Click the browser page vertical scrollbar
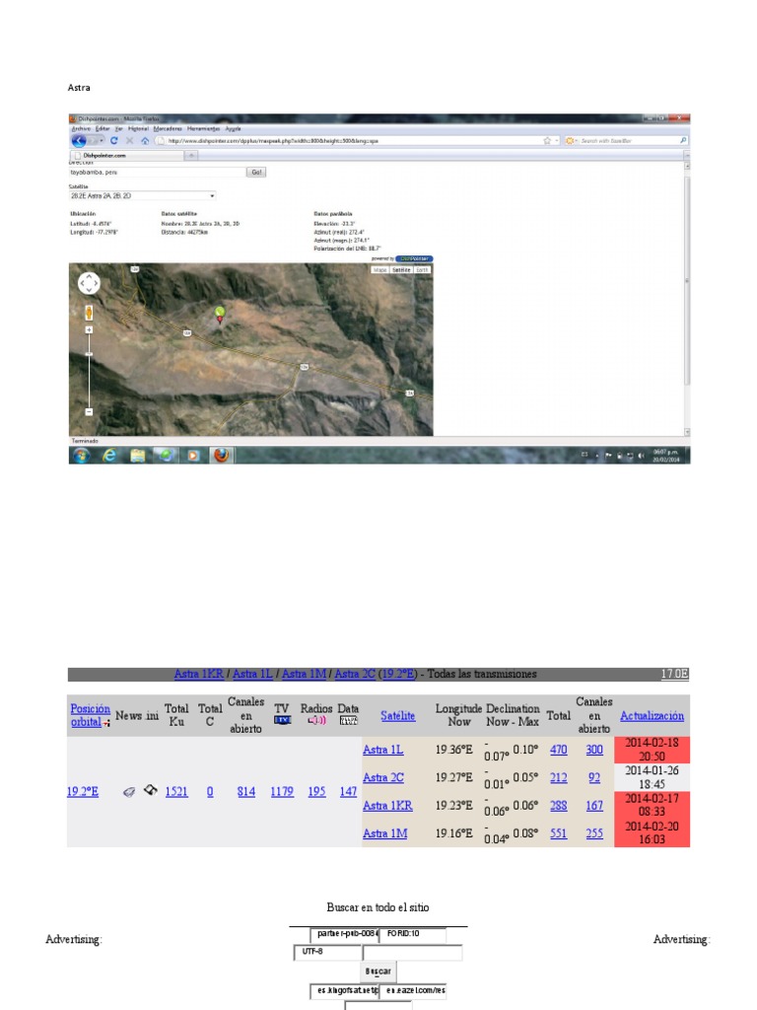The image size is (757, 1010). click(687, 280)
